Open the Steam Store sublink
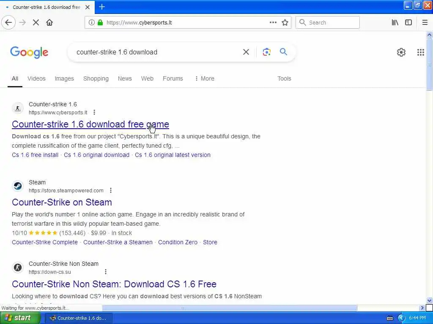This screenshot has width=433, height=324. [210, 242]
